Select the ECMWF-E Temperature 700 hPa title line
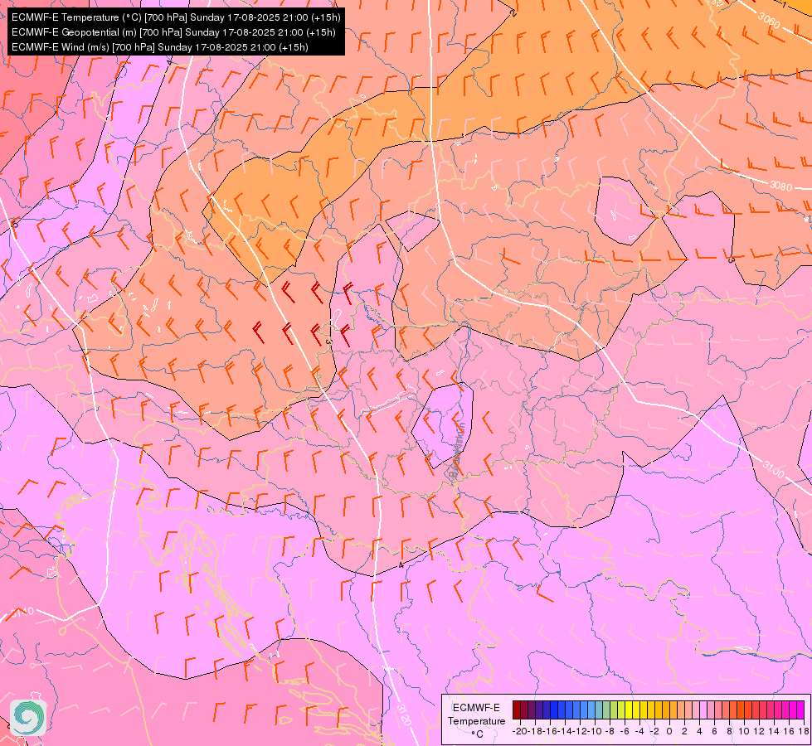Viewport: 812px width, 746px height. click(x=176, y=17)
